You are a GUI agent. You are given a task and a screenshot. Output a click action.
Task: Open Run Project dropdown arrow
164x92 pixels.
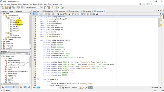pyautogui.click(x=55, y=7)
